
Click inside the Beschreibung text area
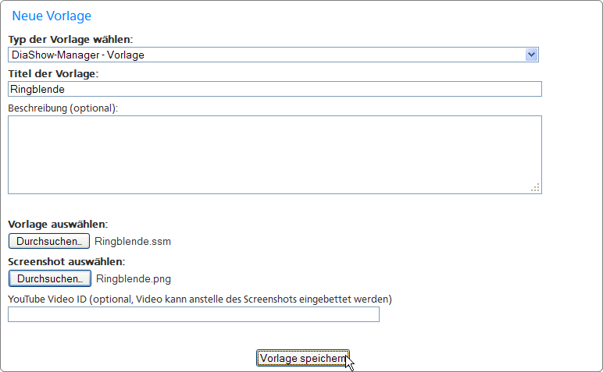pyautogui.click(x=273, y=154)
